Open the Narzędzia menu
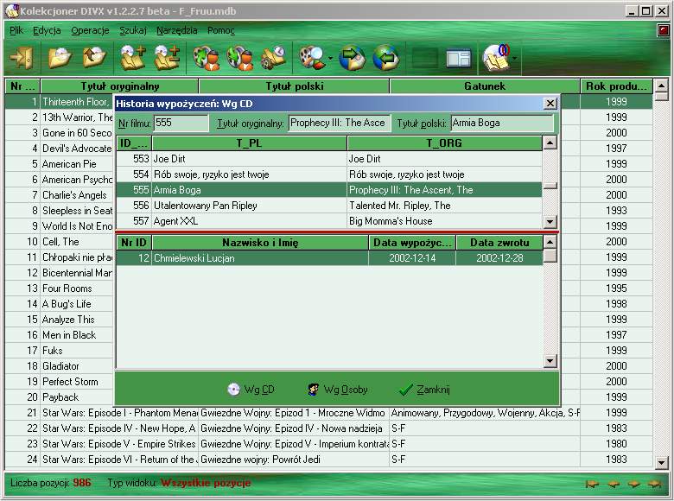Image resolution: width=674 pixels, height=501 pixels. click(176, 30)
